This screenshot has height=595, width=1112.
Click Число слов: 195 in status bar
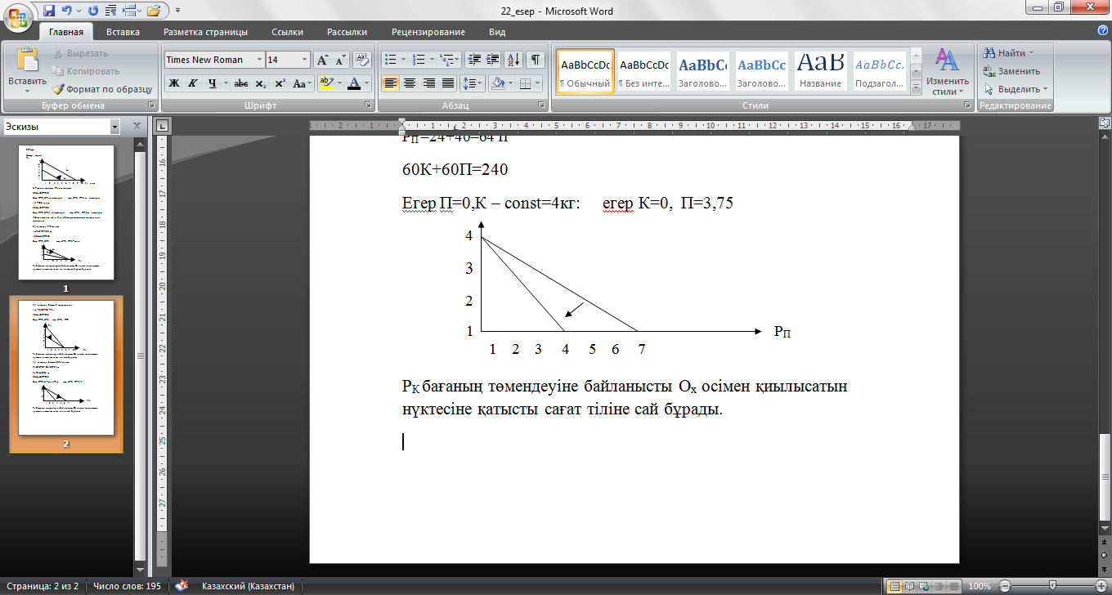[126, 586]
